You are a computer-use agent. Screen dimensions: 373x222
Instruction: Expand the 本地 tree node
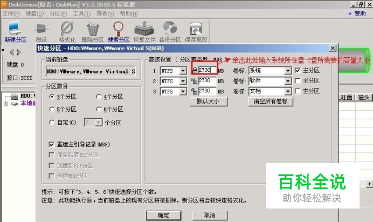point(6,104)
